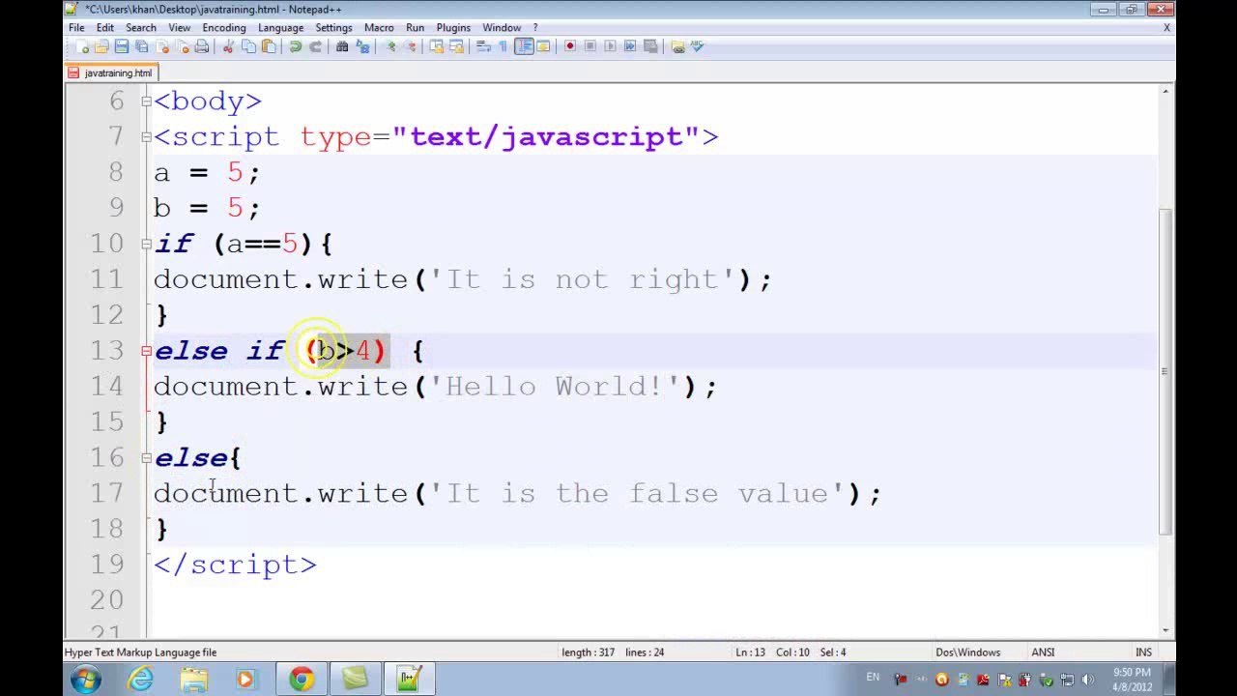
Task: Click the editor vertical scrollbar thumb
Action: point(1165,372)
